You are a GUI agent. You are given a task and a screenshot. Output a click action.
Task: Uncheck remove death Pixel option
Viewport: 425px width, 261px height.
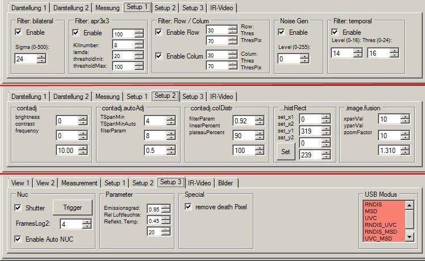point(189,206)
